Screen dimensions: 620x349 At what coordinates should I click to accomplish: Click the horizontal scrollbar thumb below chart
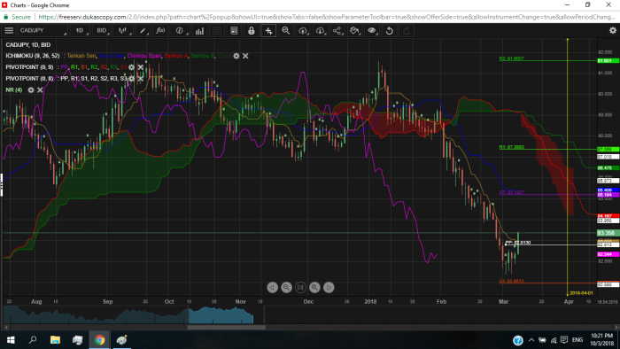pos(226,327)
